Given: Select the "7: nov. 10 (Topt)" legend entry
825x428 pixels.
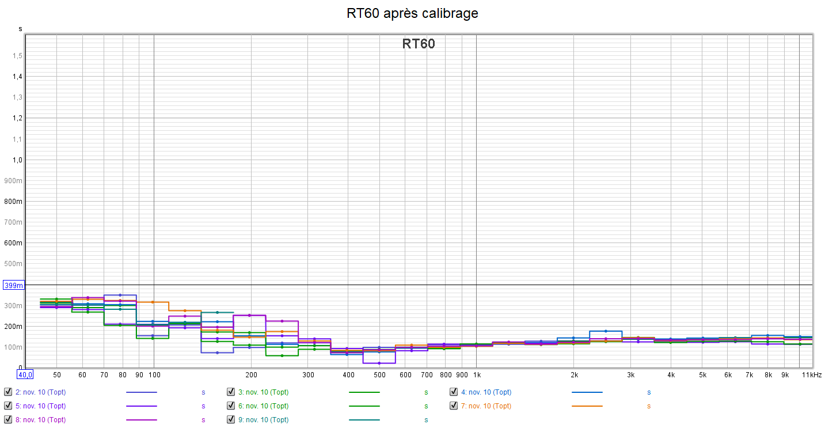Looking at the screenshot, I should point(486,406).
